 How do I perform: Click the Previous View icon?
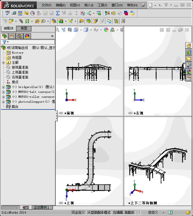[63, 30]
